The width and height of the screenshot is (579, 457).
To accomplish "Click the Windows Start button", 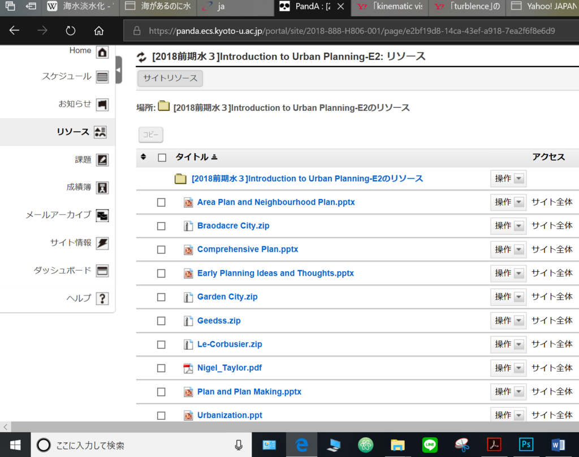I will click(x=15, y=446).
